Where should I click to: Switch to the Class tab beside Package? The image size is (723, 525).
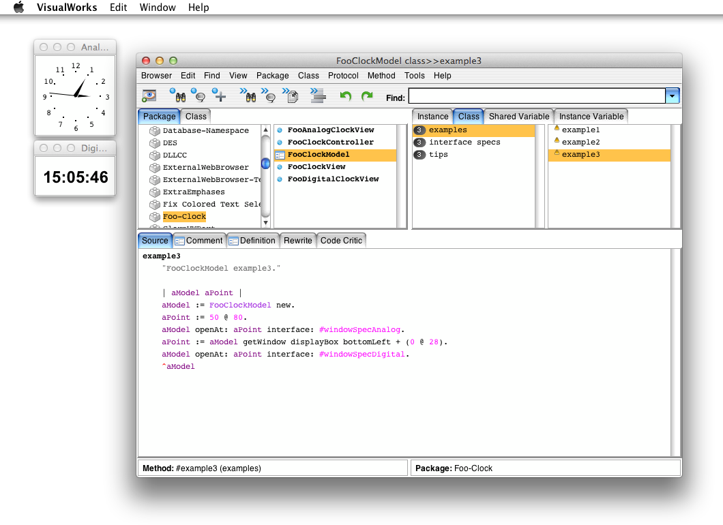coord(196,117)
